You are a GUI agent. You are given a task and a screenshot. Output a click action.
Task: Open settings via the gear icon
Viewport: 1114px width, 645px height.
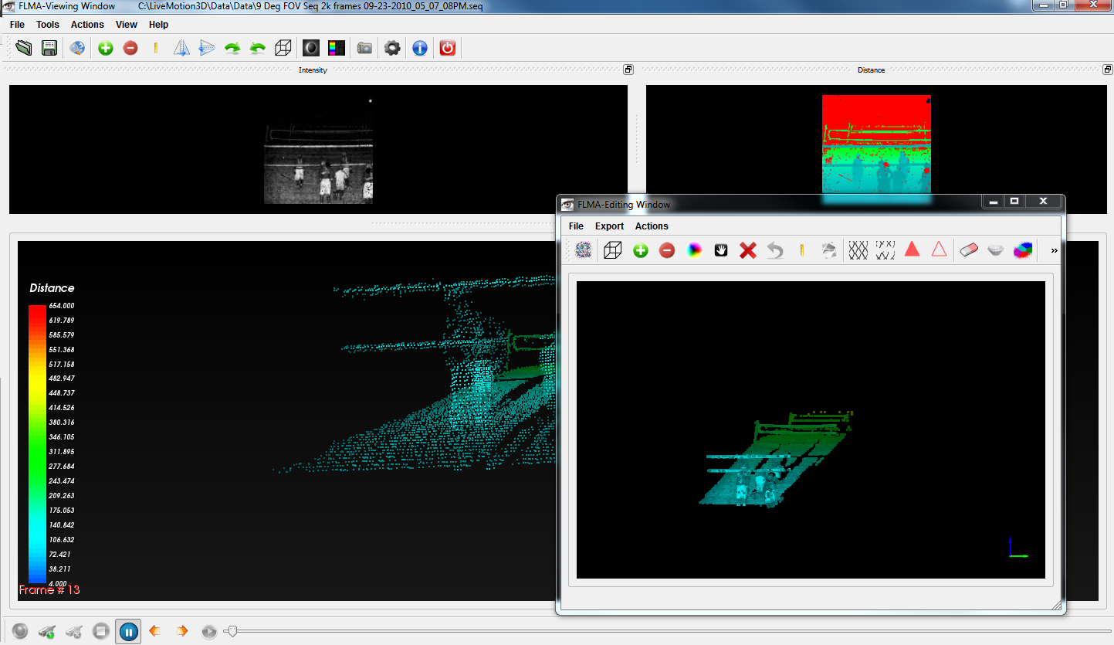pyautogui.click(x=392, y=48)
